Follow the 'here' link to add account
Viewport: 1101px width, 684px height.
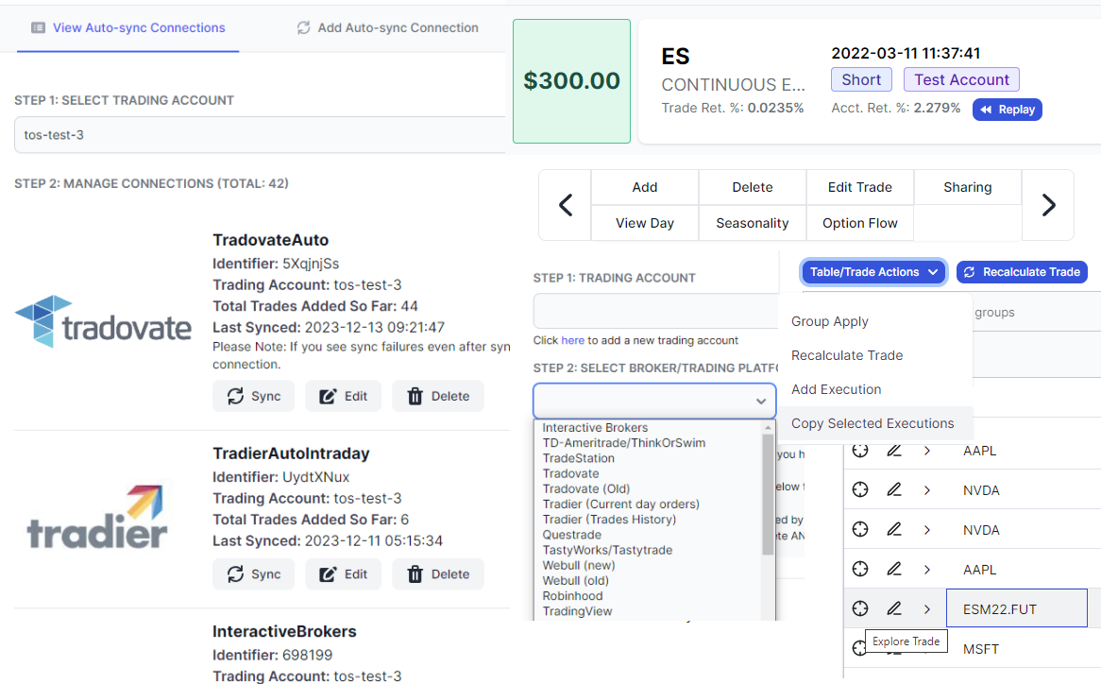[572, 340]
